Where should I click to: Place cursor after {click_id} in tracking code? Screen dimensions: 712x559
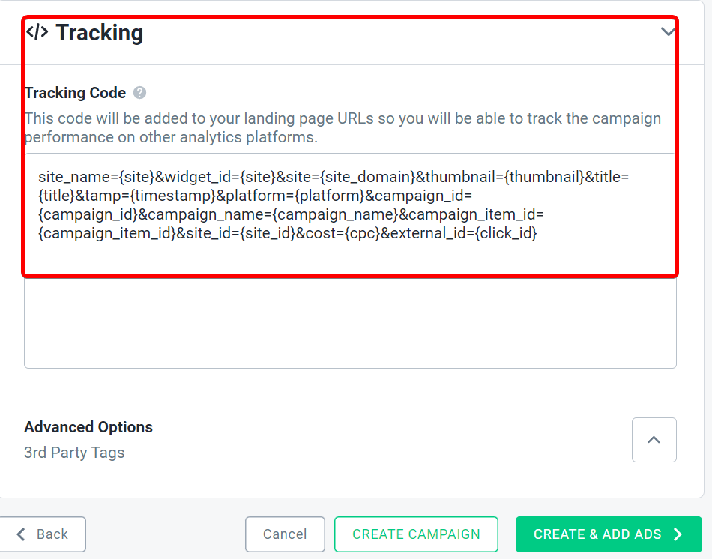pos(539,233)
